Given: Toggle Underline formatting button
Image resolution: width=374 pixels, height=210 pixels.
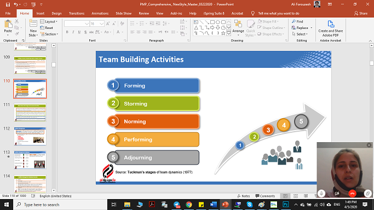Looking at the screenshot, I should (79, 32).
